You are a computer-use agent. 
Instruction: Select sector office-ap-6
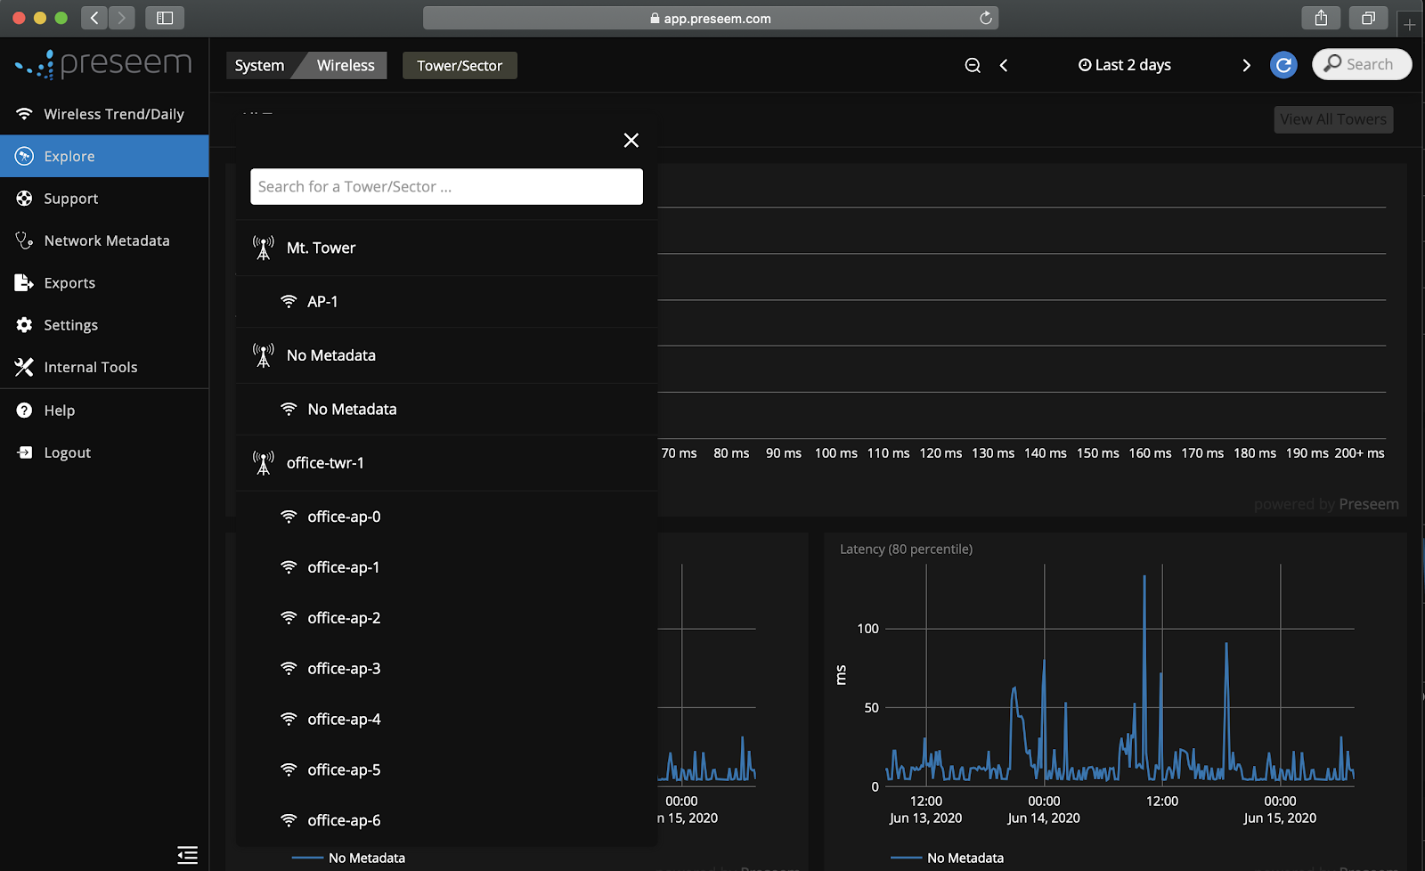pyautogui.click(x=447, y=820)
